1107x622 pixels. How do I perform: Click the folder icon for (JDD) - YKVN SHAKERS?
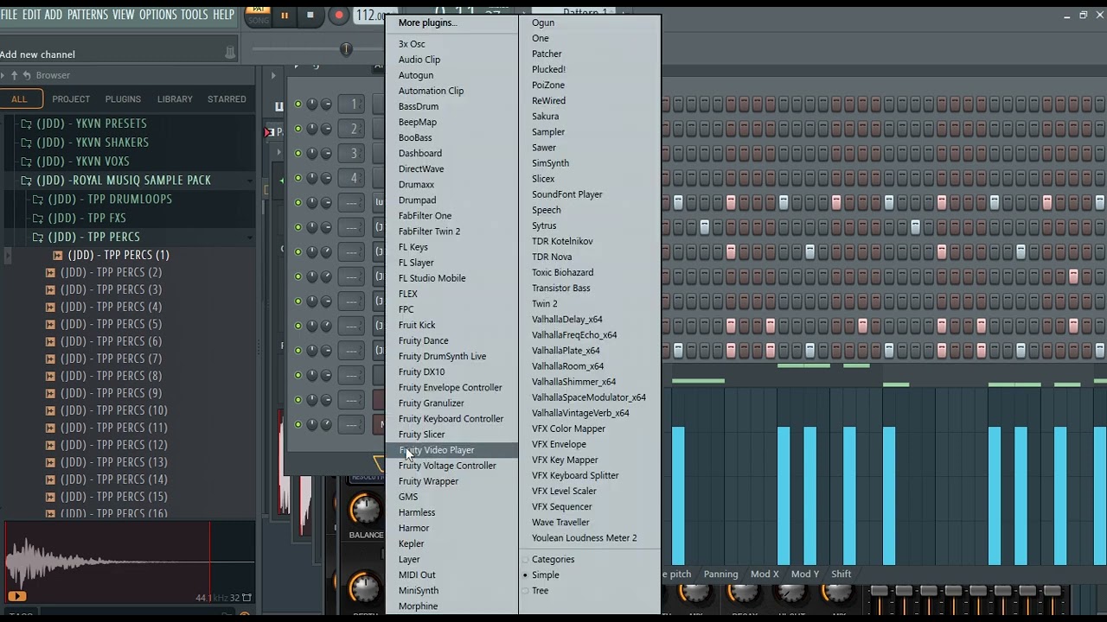click(x=26, y=143)
